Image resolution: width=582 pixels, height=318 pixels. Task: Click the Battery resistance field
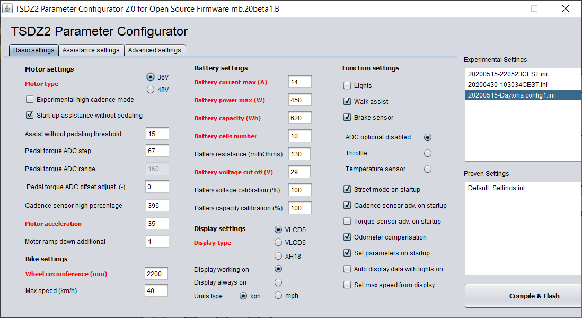coord(300,154)
